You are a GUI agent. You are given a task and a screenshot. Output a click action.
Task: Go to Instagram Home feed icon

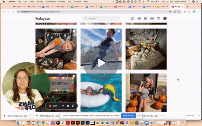[x=133, y=19]
